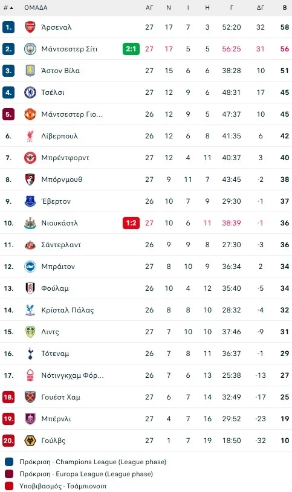This screenshot has width=292, height=492.
Task: Click the Newcastle club badge
Action: tap(30, 223)
